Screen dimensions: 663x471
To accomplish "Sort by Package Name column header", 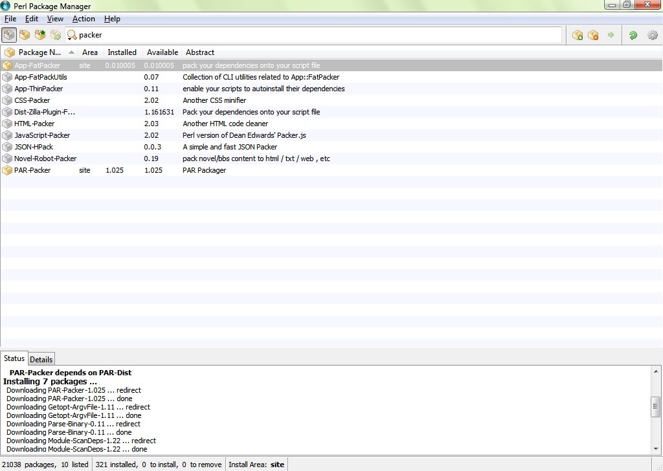I will coord(39,52).
